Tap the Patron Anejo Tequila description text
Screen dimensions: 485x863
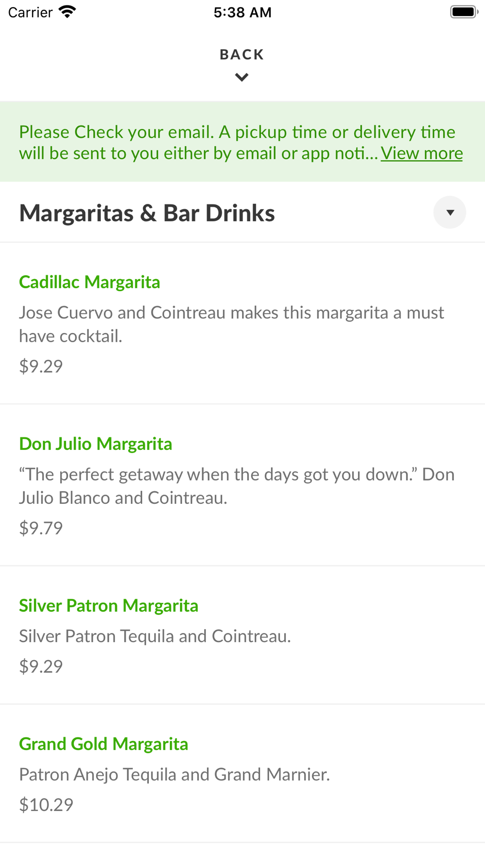pyautogui.click(x=174, y=774)
